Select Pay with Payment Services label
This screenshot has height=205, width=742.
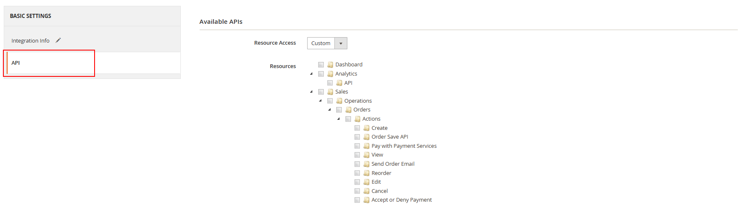404,146
